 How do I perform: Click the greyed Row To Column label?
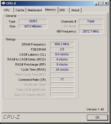[30, 95]
